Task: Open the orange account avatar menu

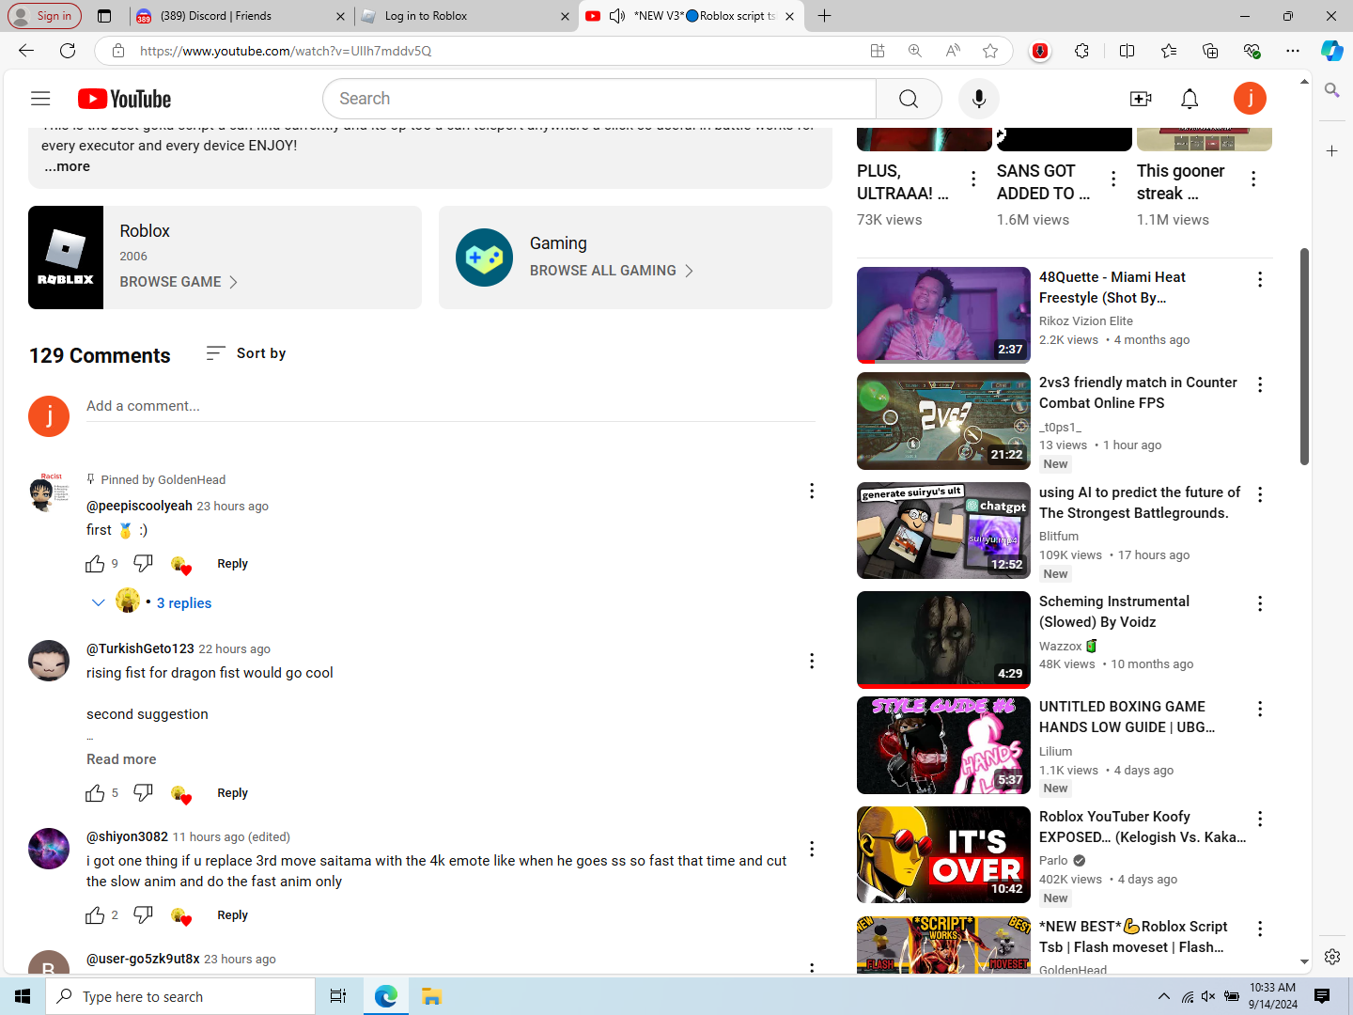Action: [x=1250, y=99]
